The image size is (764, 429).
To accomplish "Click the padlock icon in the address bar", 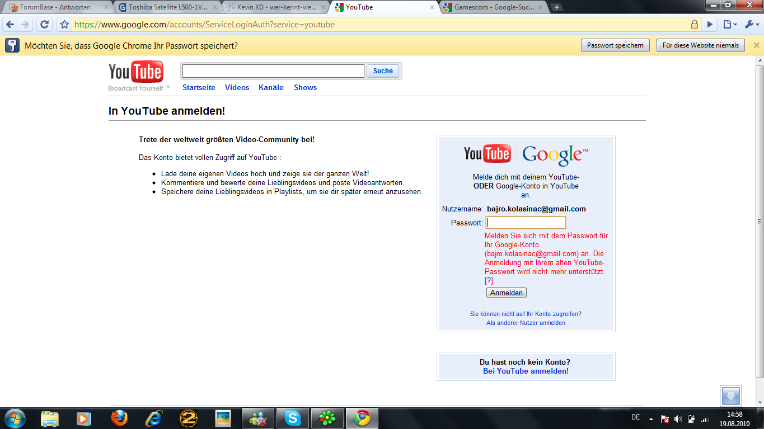I will 695,25.
